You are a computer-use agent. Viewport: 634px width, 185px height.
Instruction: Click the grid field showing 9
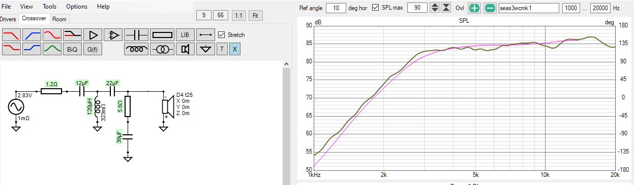tap(203, 15)
